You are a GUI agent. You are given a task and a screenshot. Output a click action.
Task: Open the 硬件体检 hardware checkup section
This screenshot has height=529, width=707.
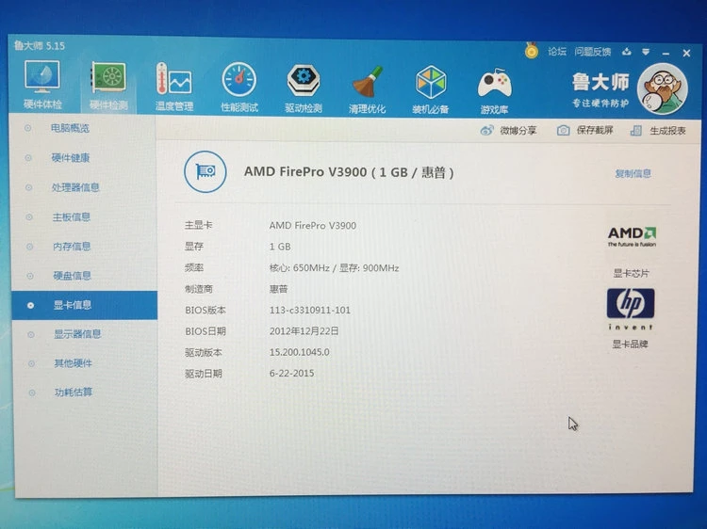coord(42,85)
